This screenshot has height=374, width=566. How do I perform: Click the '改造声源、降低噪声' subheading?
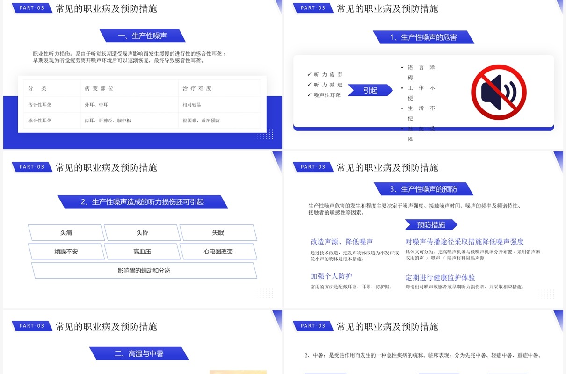342,242
